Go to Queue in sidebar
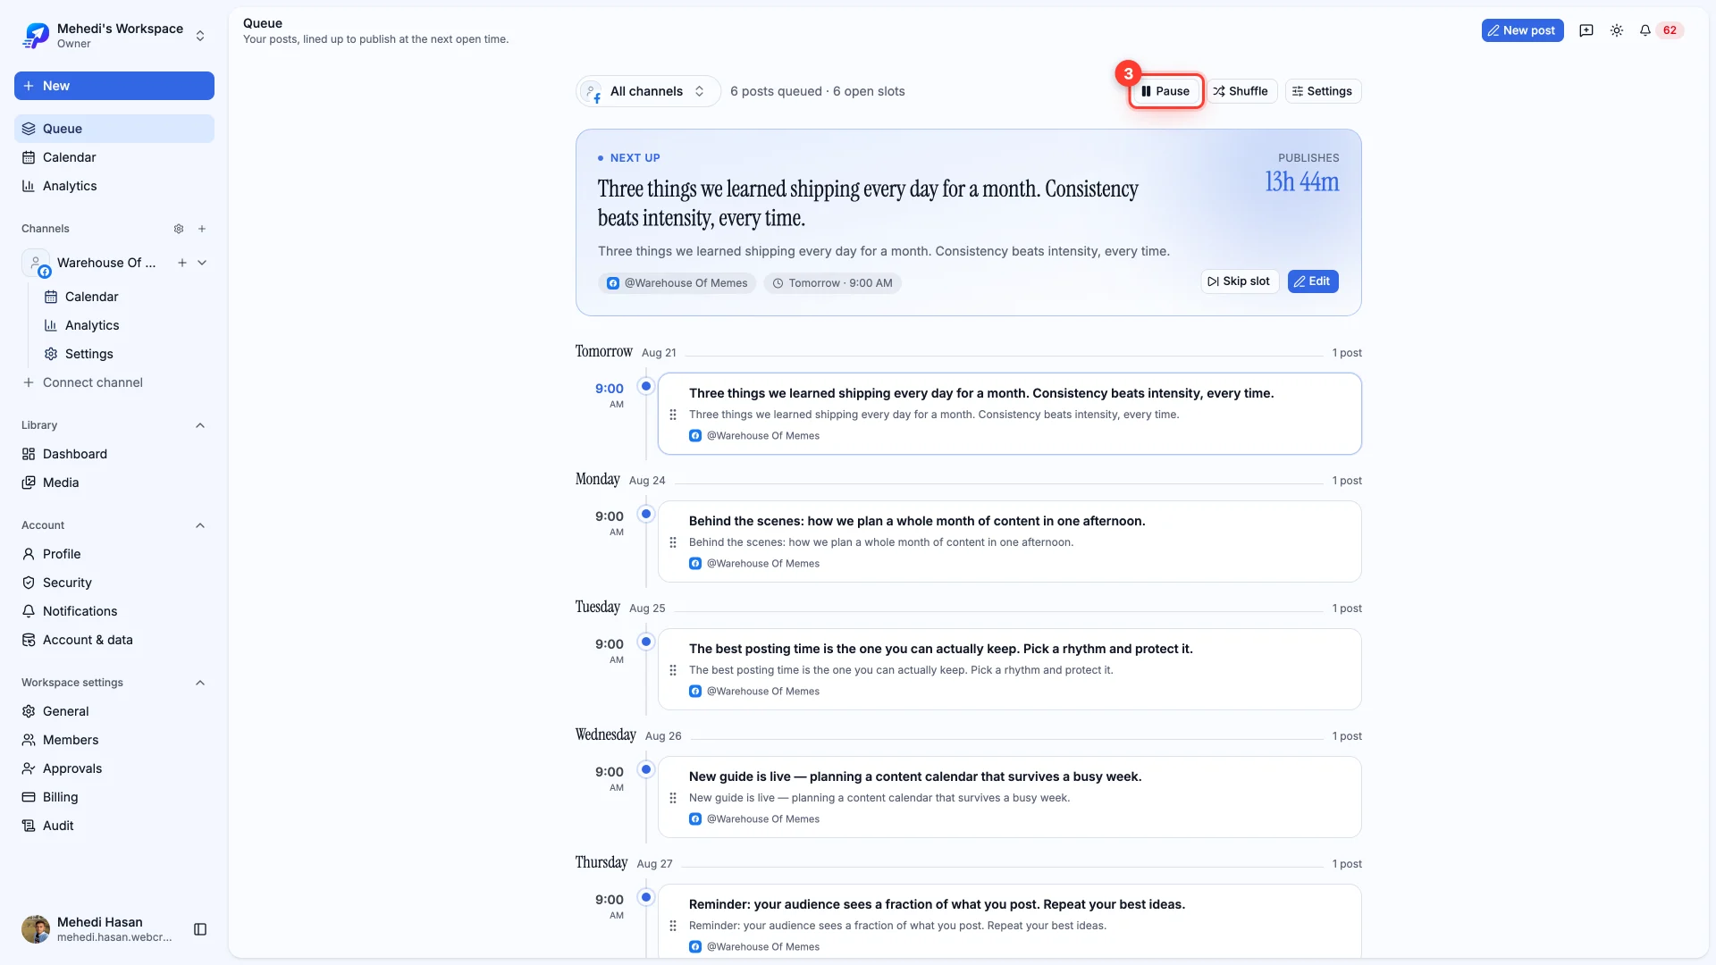Screen dimensions: 1716x965 coord(114,129)
